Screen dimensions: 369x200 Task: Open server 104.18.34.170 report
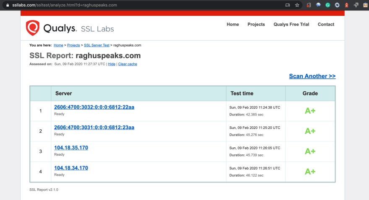pos(71,168)
